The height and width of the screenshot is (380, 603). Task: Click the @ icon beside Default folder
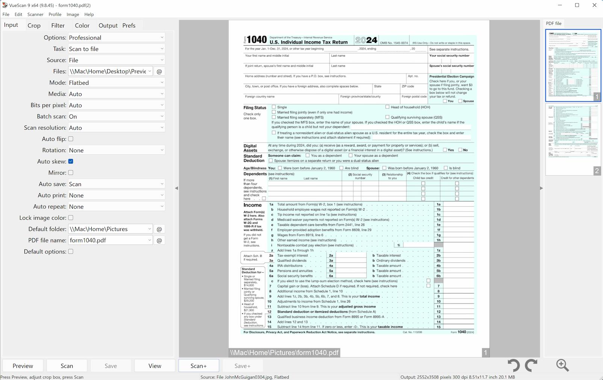tap(159, 229)
